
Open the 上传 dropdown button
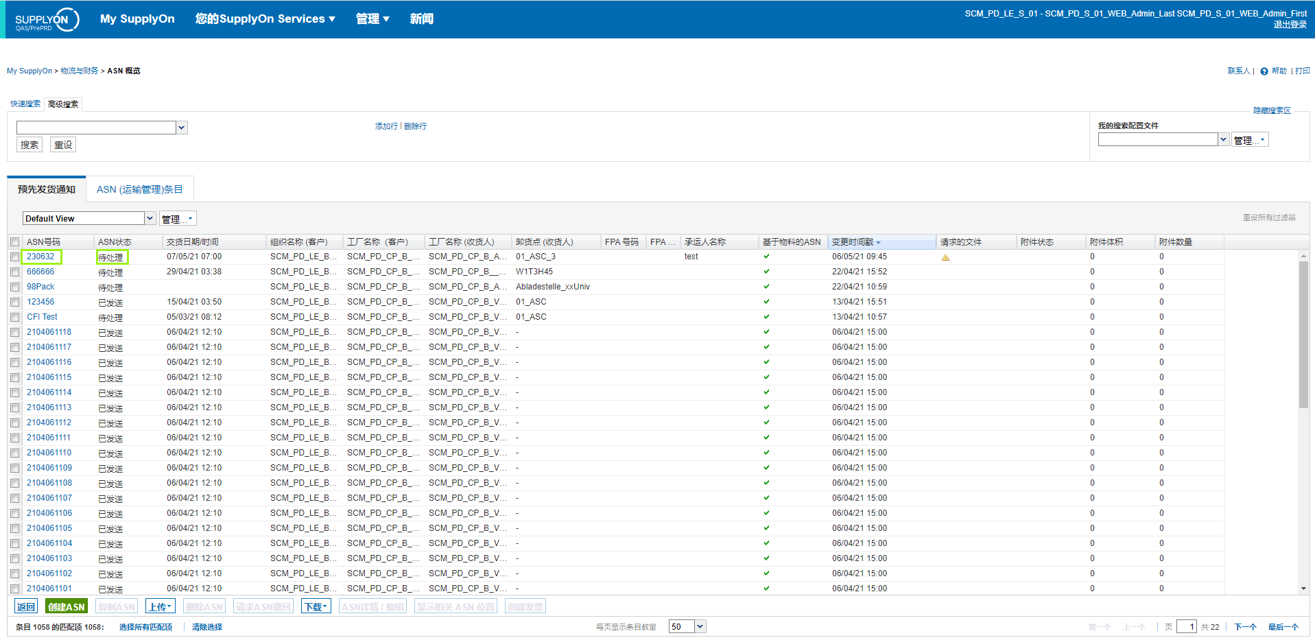pyautogui.click(x=161, y=606)
